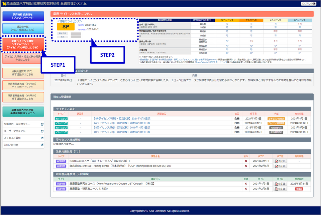Click the Bライセンス column header

coord(300,20)
